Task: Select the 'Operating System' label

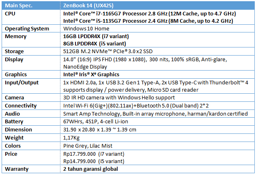Action: (27, 28)
